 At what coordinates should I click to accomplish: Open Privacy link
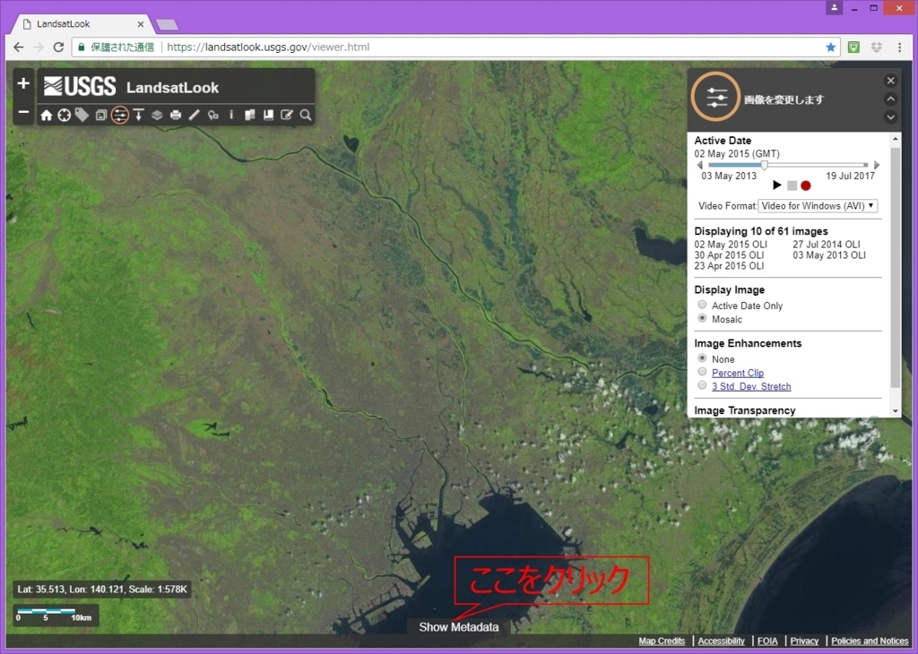coord(804,641)
